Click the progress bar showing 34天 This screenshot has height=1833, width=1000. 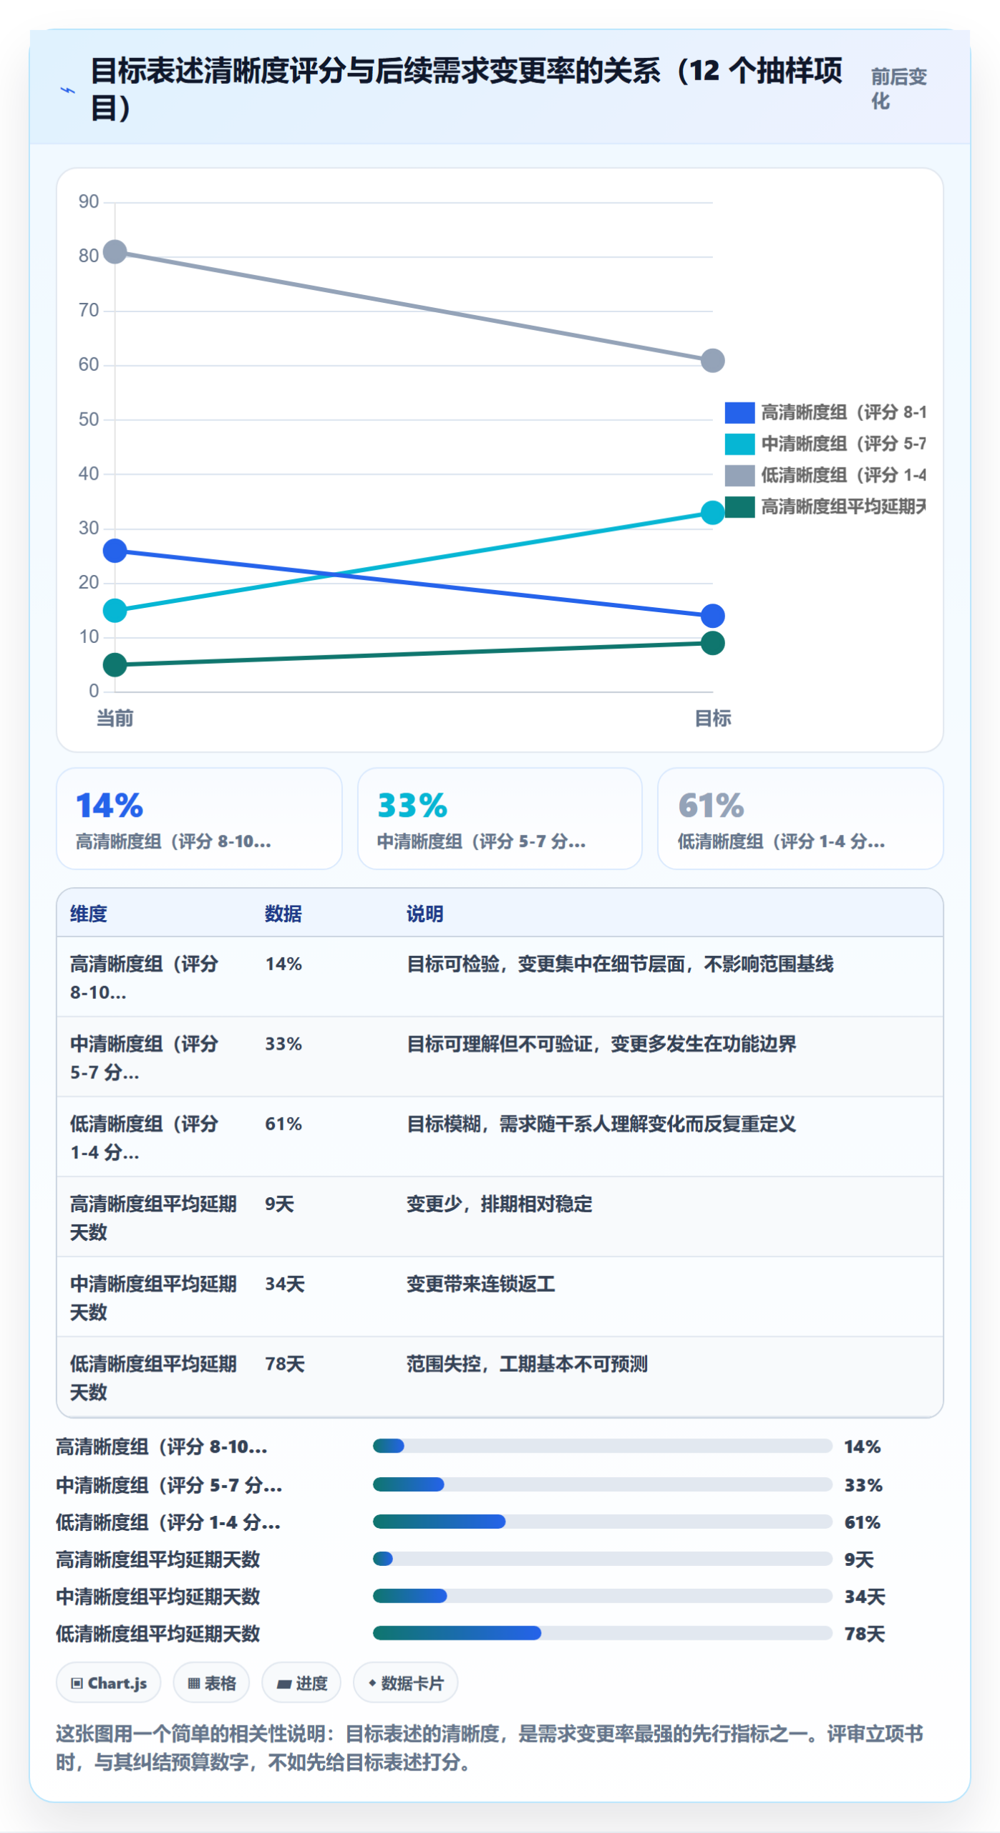[602, 1596]
